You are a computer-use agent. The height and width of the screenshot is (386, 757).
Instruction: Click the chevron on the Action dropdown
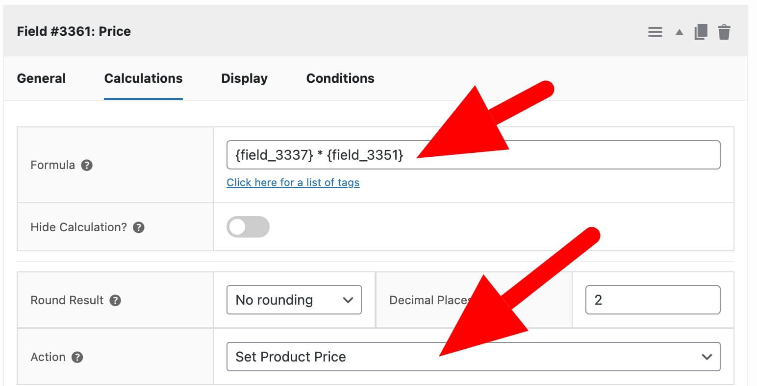(706, 357)
